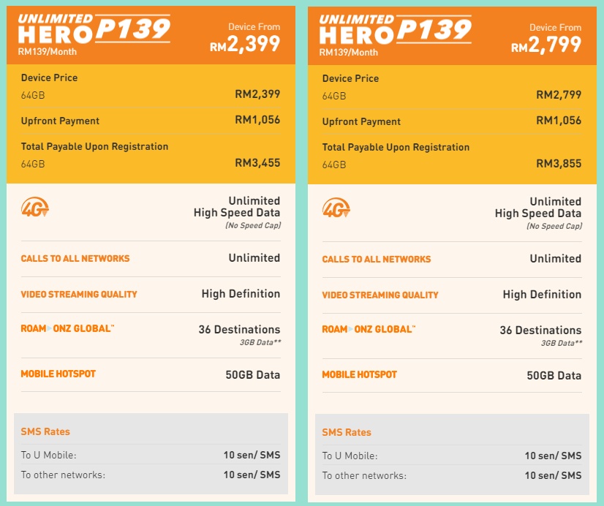Viewport: 604px width, 506px height.
Task: Open SMS Rates section in right card
Action: [x=347, y=432]
